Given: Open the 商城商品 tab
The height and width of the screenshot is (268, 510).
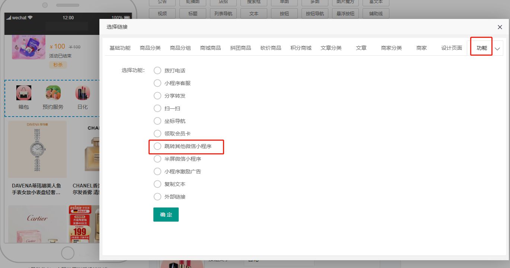Looking at the screenshot, I should coord(210,48).
